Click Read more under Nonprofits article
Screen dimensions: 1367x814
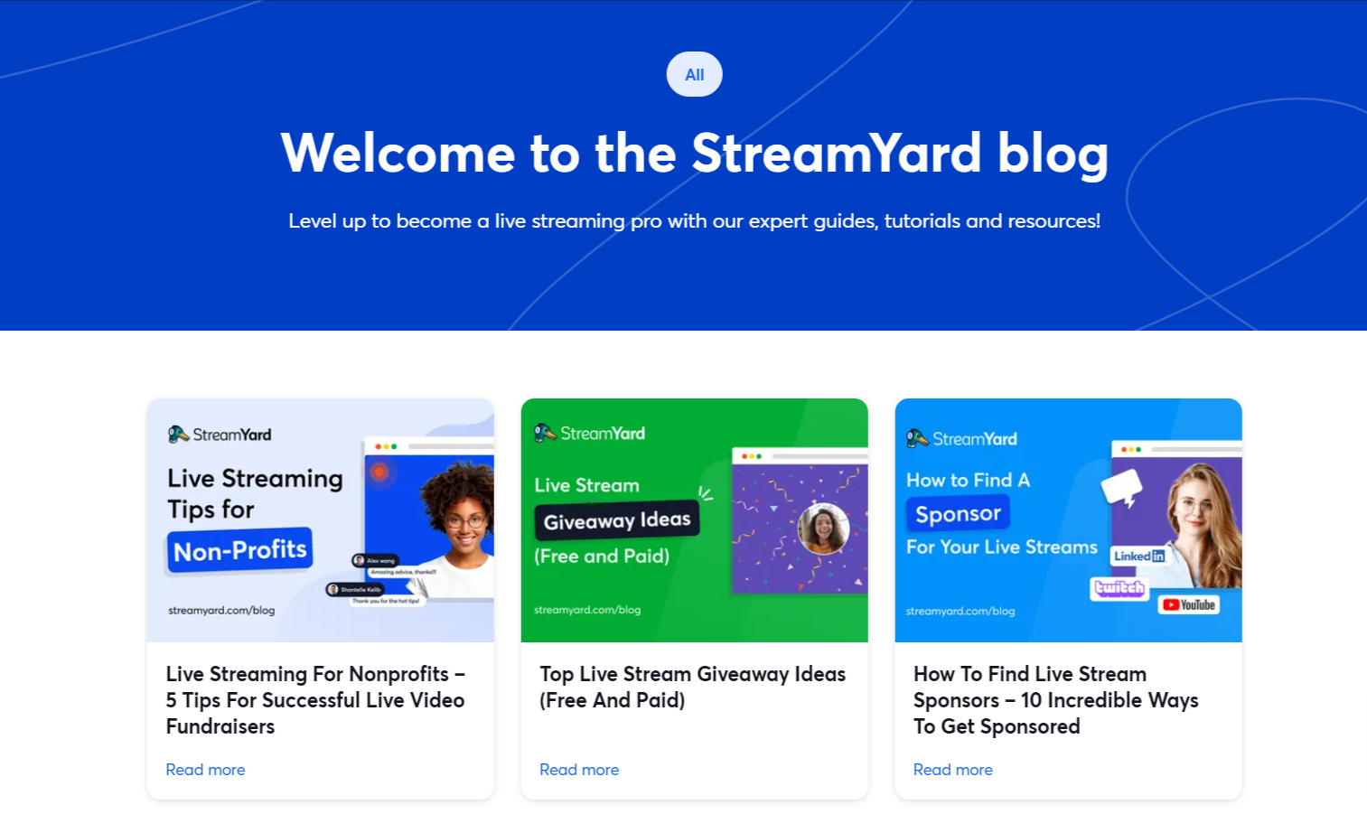coord(205,770)
